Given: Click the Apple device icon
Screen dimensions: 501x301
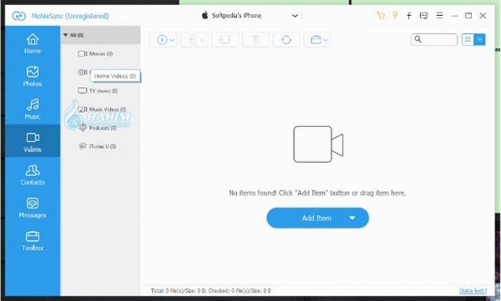Looking at the screenshot, I should pyautogui.click(x=205, y=15).
